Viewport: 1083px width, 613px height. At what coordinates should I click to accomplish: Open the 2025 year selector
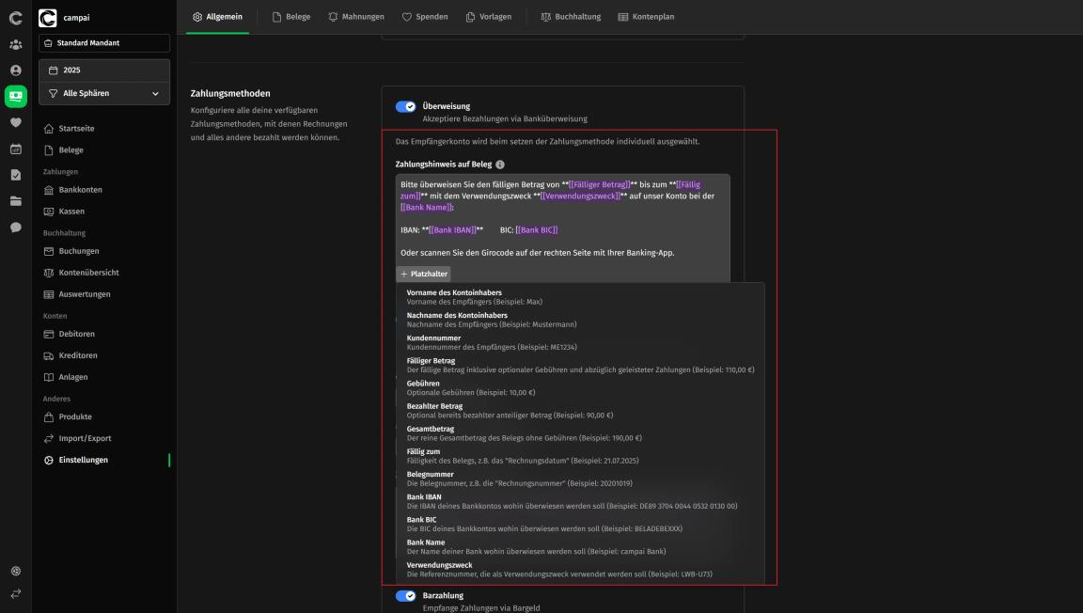click(x=104, y=70)
